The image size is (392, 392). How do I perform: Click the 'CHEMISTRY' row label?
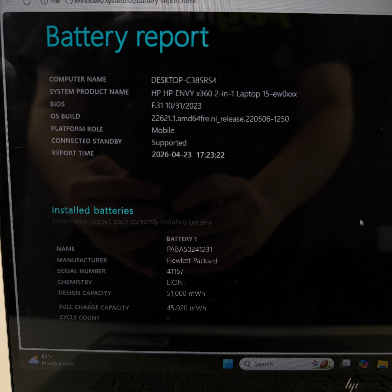click(75, 282)
